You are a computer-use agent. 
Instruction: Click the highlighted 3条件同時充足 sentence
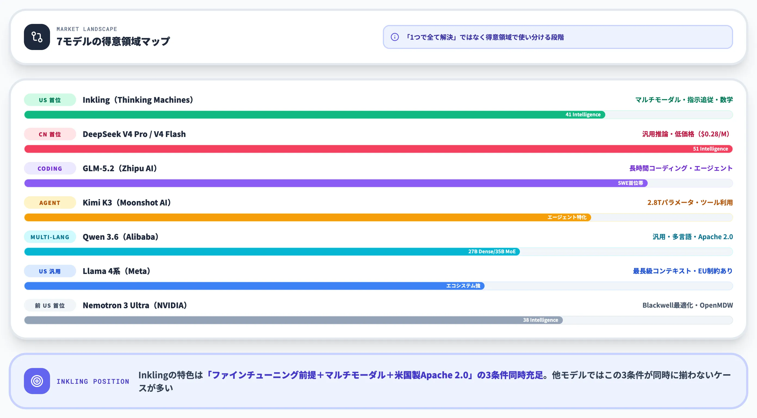click(373, 375)
